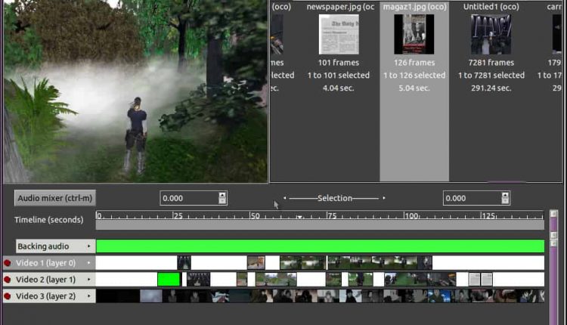The width and height of the screenshot is (567, 325).
Task: Click the 1 to 101 selected text
Action: tap(339, 75)
